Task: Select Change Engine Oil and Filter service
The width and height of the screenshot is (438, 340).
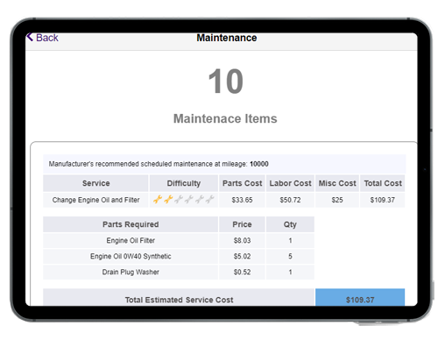Action: [95, 200]
